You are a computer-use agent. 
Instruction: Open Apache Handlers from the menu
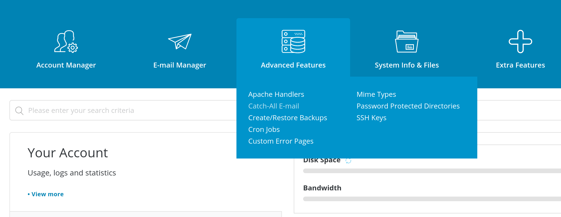(276, 94)
